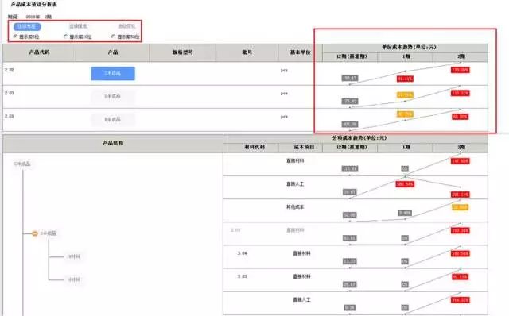Click material code 3.04 cell

[x=242, y=253]
